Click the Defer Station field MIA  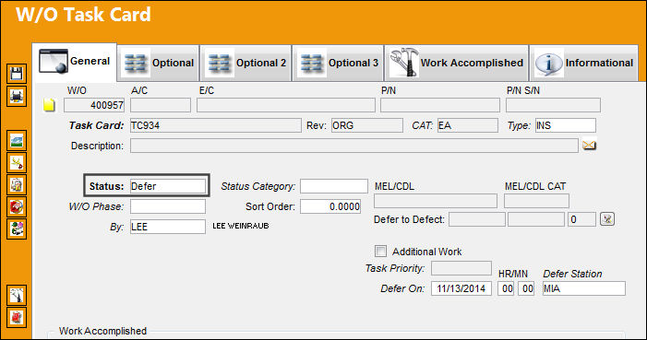click(584, 288)
